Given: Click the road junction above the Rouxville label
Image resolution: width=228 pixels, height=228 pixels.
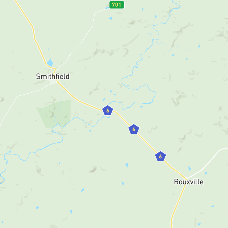Looking at the screenshot, I should [x=187, y=178].
